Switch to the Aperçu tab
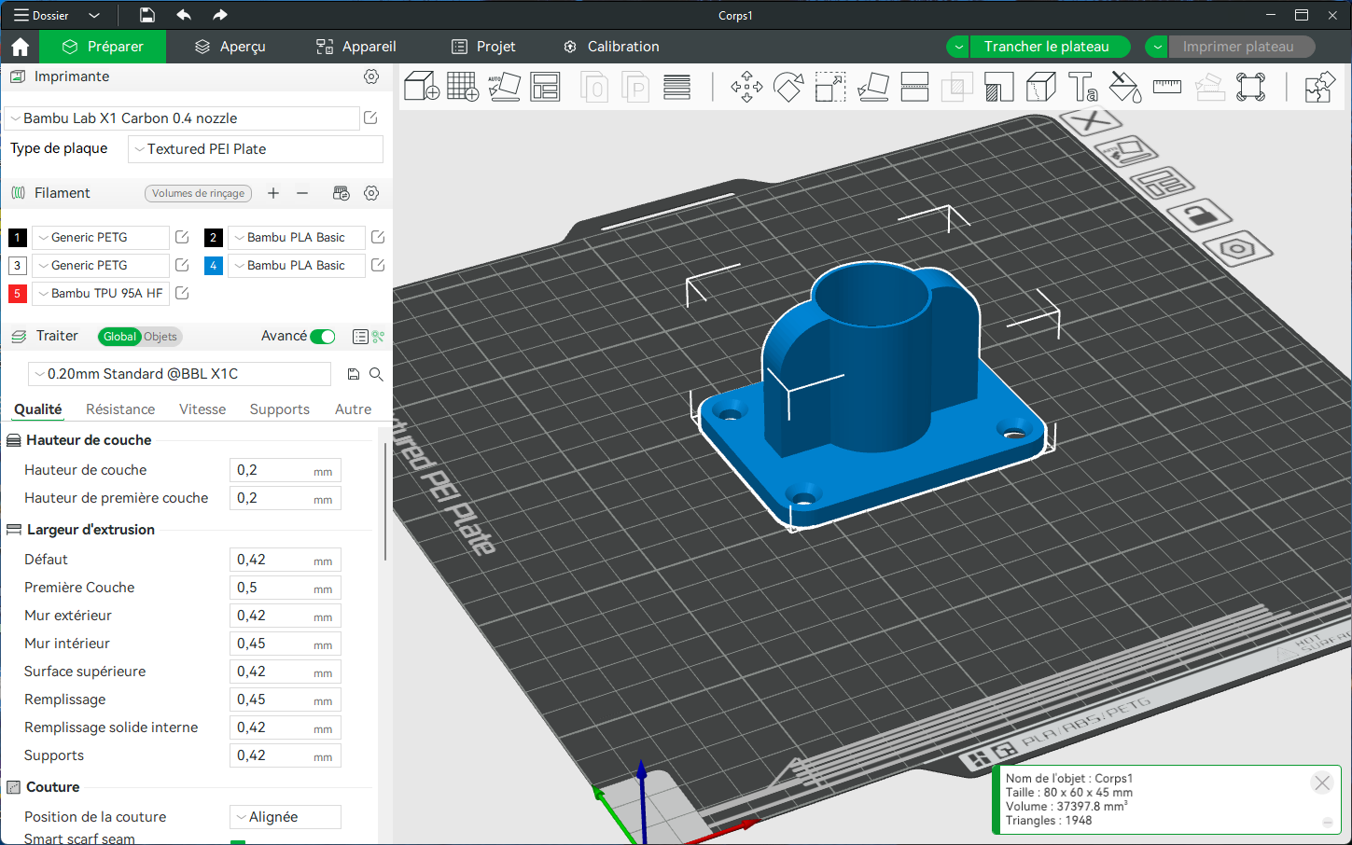The width and height of the screenshot is (1352, 845). (230, 47)
